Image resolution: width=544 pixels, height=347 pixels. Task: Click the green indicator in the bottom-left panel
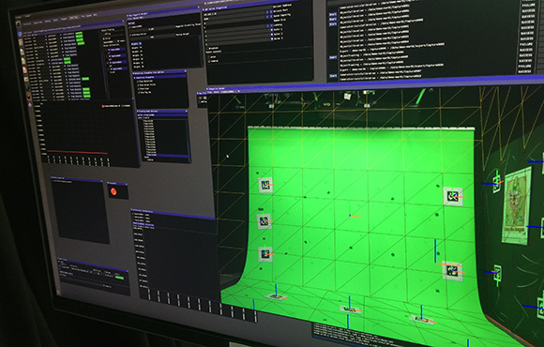(119, 278)
